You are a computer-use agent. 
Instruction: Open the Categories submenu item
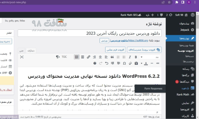click(189, 56)
